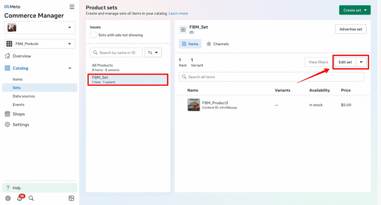Toggle the sidebar collapse panel icon
Image resolution: width=381 pixels, height=205 pixels.
[71, 198]
